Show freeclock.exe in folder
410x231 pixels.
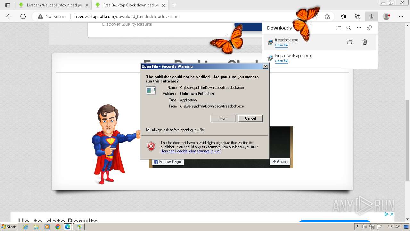pos(349,42)
